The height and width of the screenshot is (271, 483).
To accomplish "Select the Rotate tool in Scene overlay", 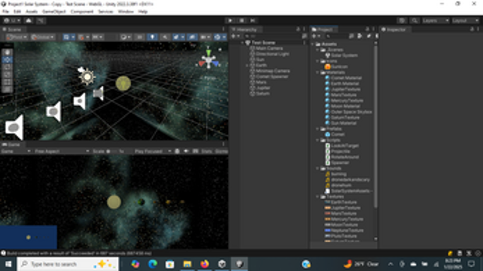I will 8,67.
